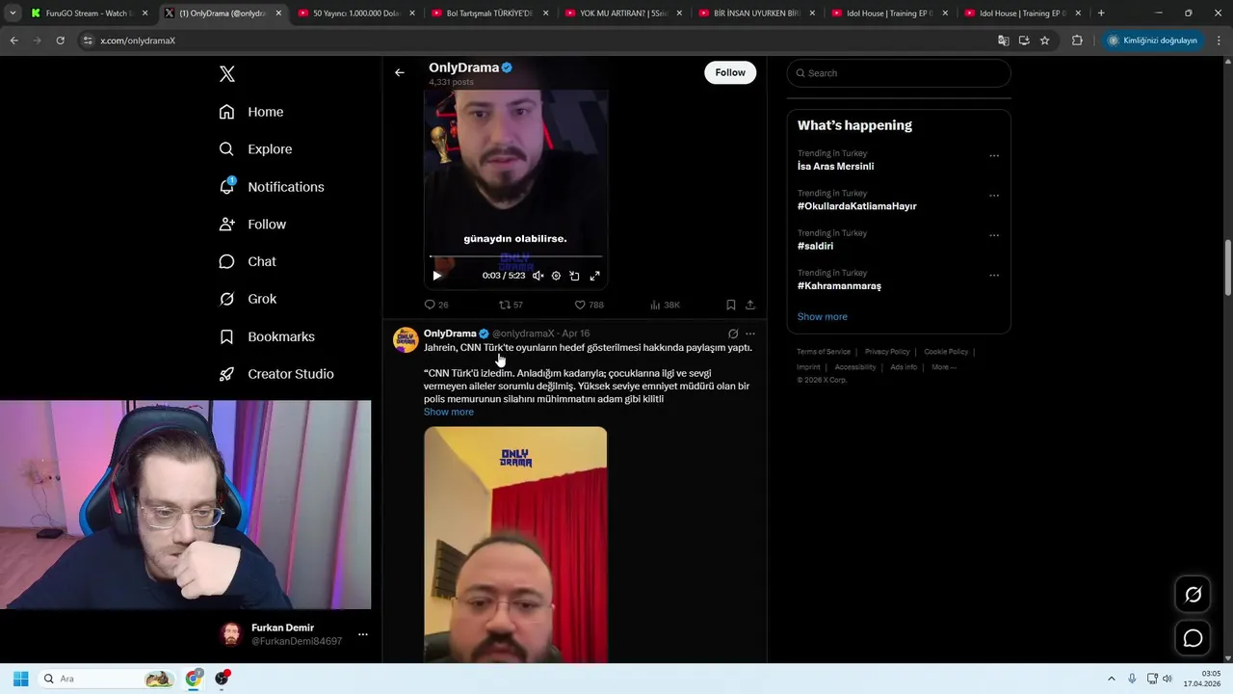Seek on the video progress bar
This screenshot has width=1233, height=694.
click(515, 256)
